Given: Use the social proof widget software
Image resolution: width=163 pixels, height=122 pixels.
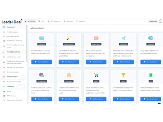Looking at the screenshot, I should 96,99.
